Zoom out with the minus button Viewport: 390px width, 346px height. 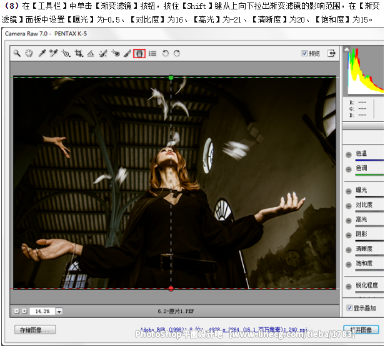[17, 311]
